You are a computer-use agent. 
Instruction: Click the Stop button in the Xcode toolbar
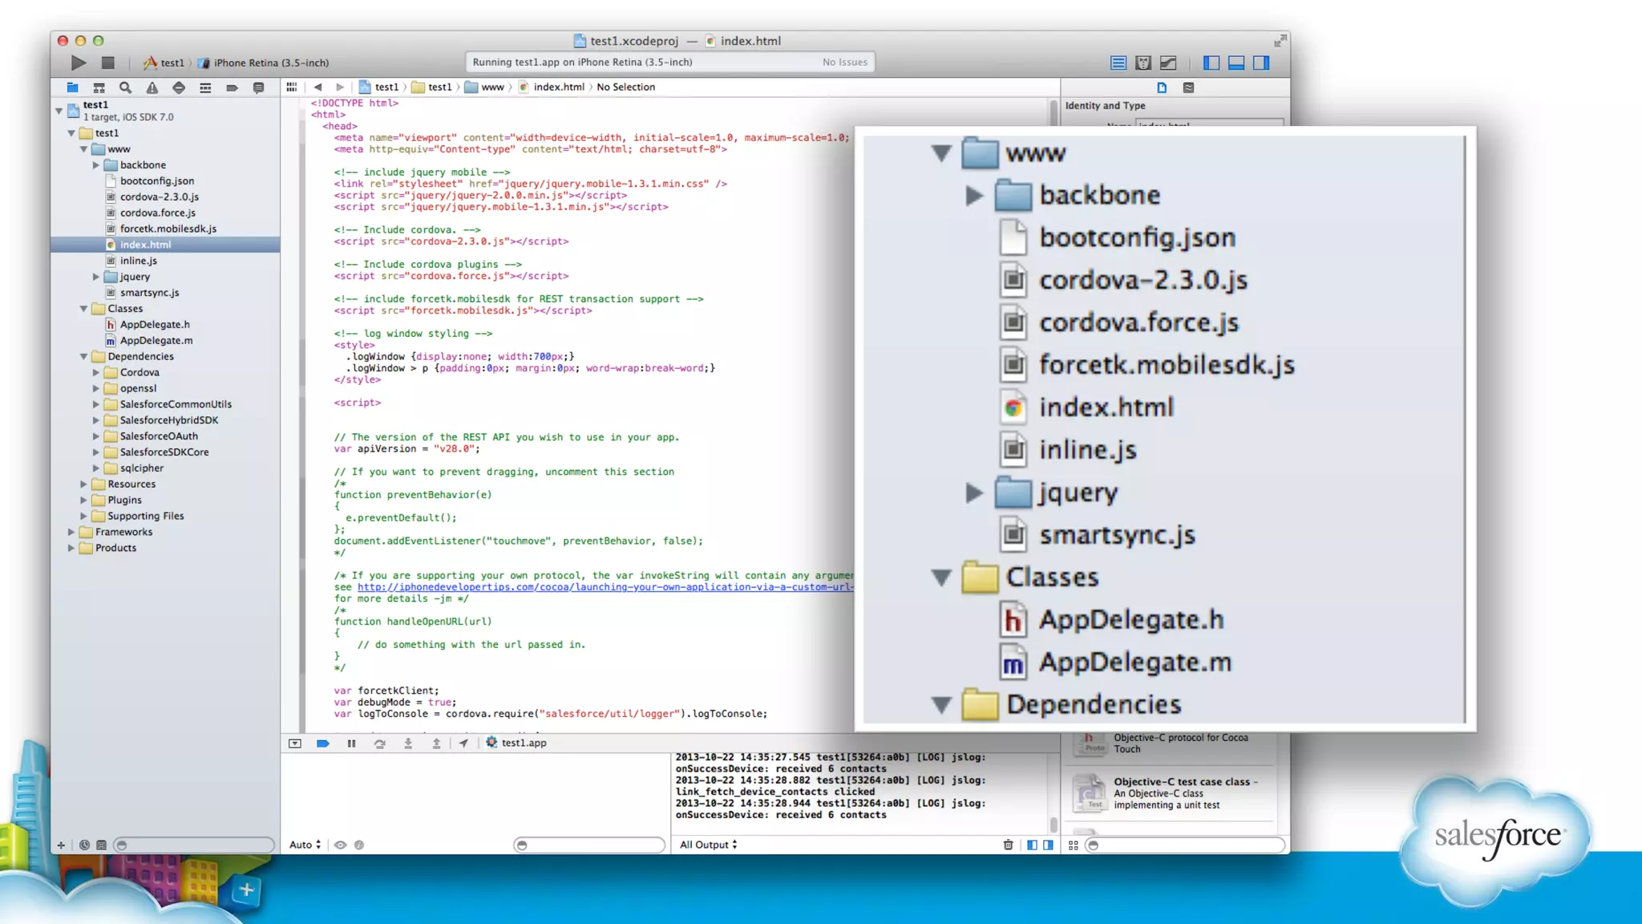point(108,63)
